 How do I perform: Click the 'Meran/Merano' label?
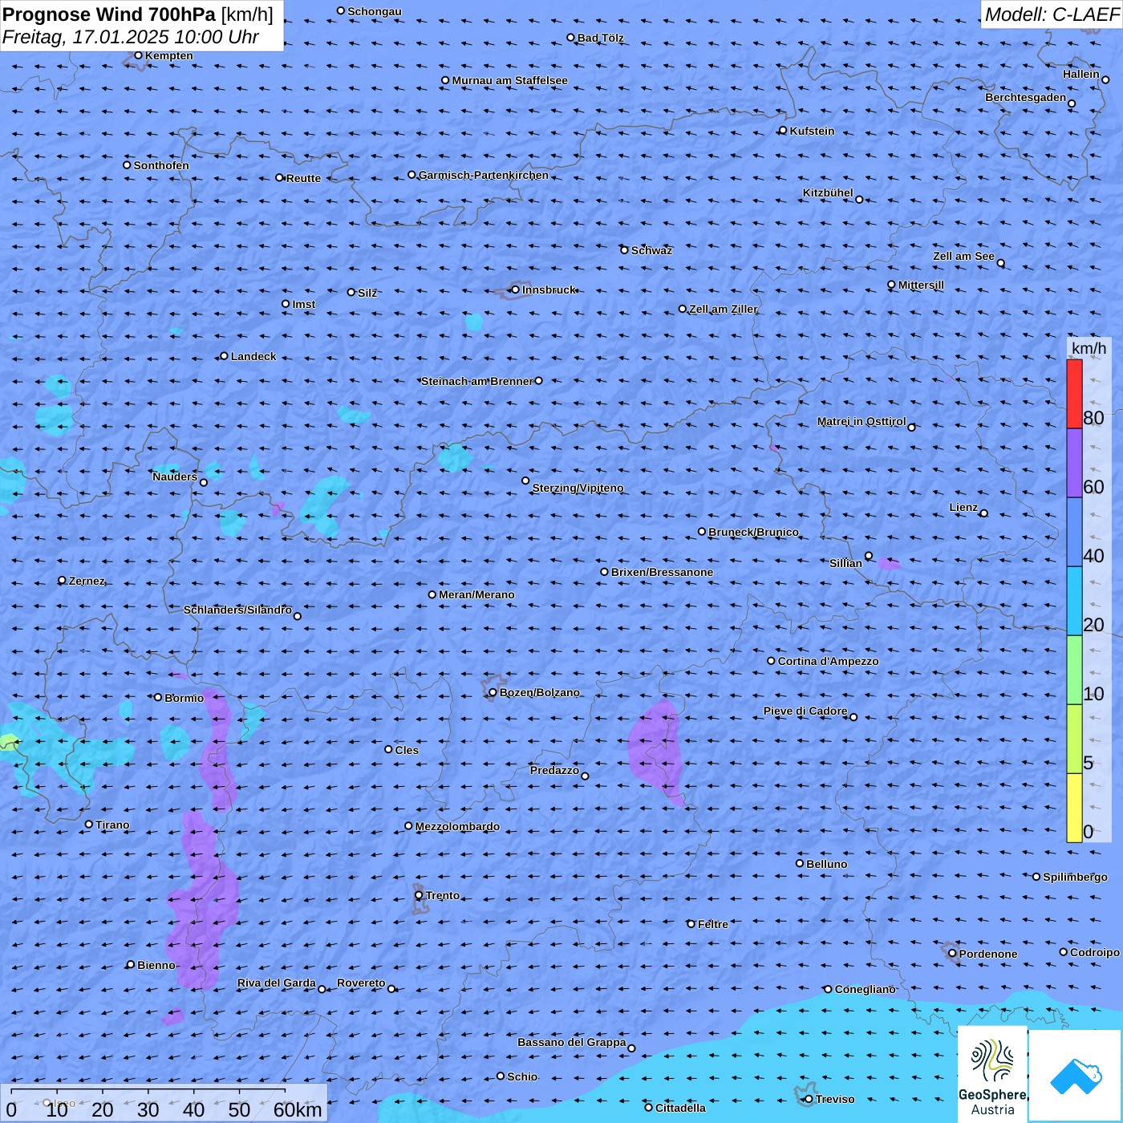(476, 594)
